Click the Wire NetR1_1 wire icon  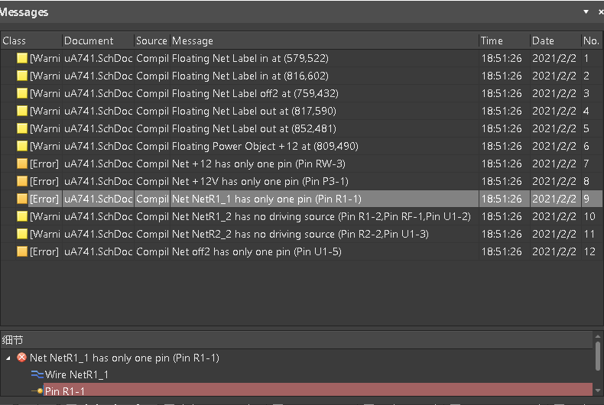(x=37, y=374)
